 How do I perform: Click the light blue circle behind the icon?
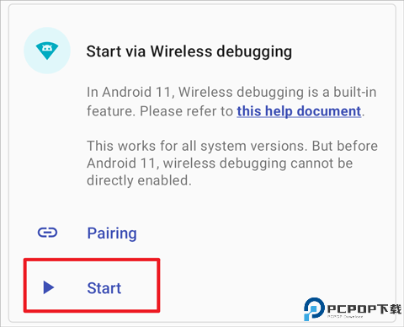tap(47, 51)
